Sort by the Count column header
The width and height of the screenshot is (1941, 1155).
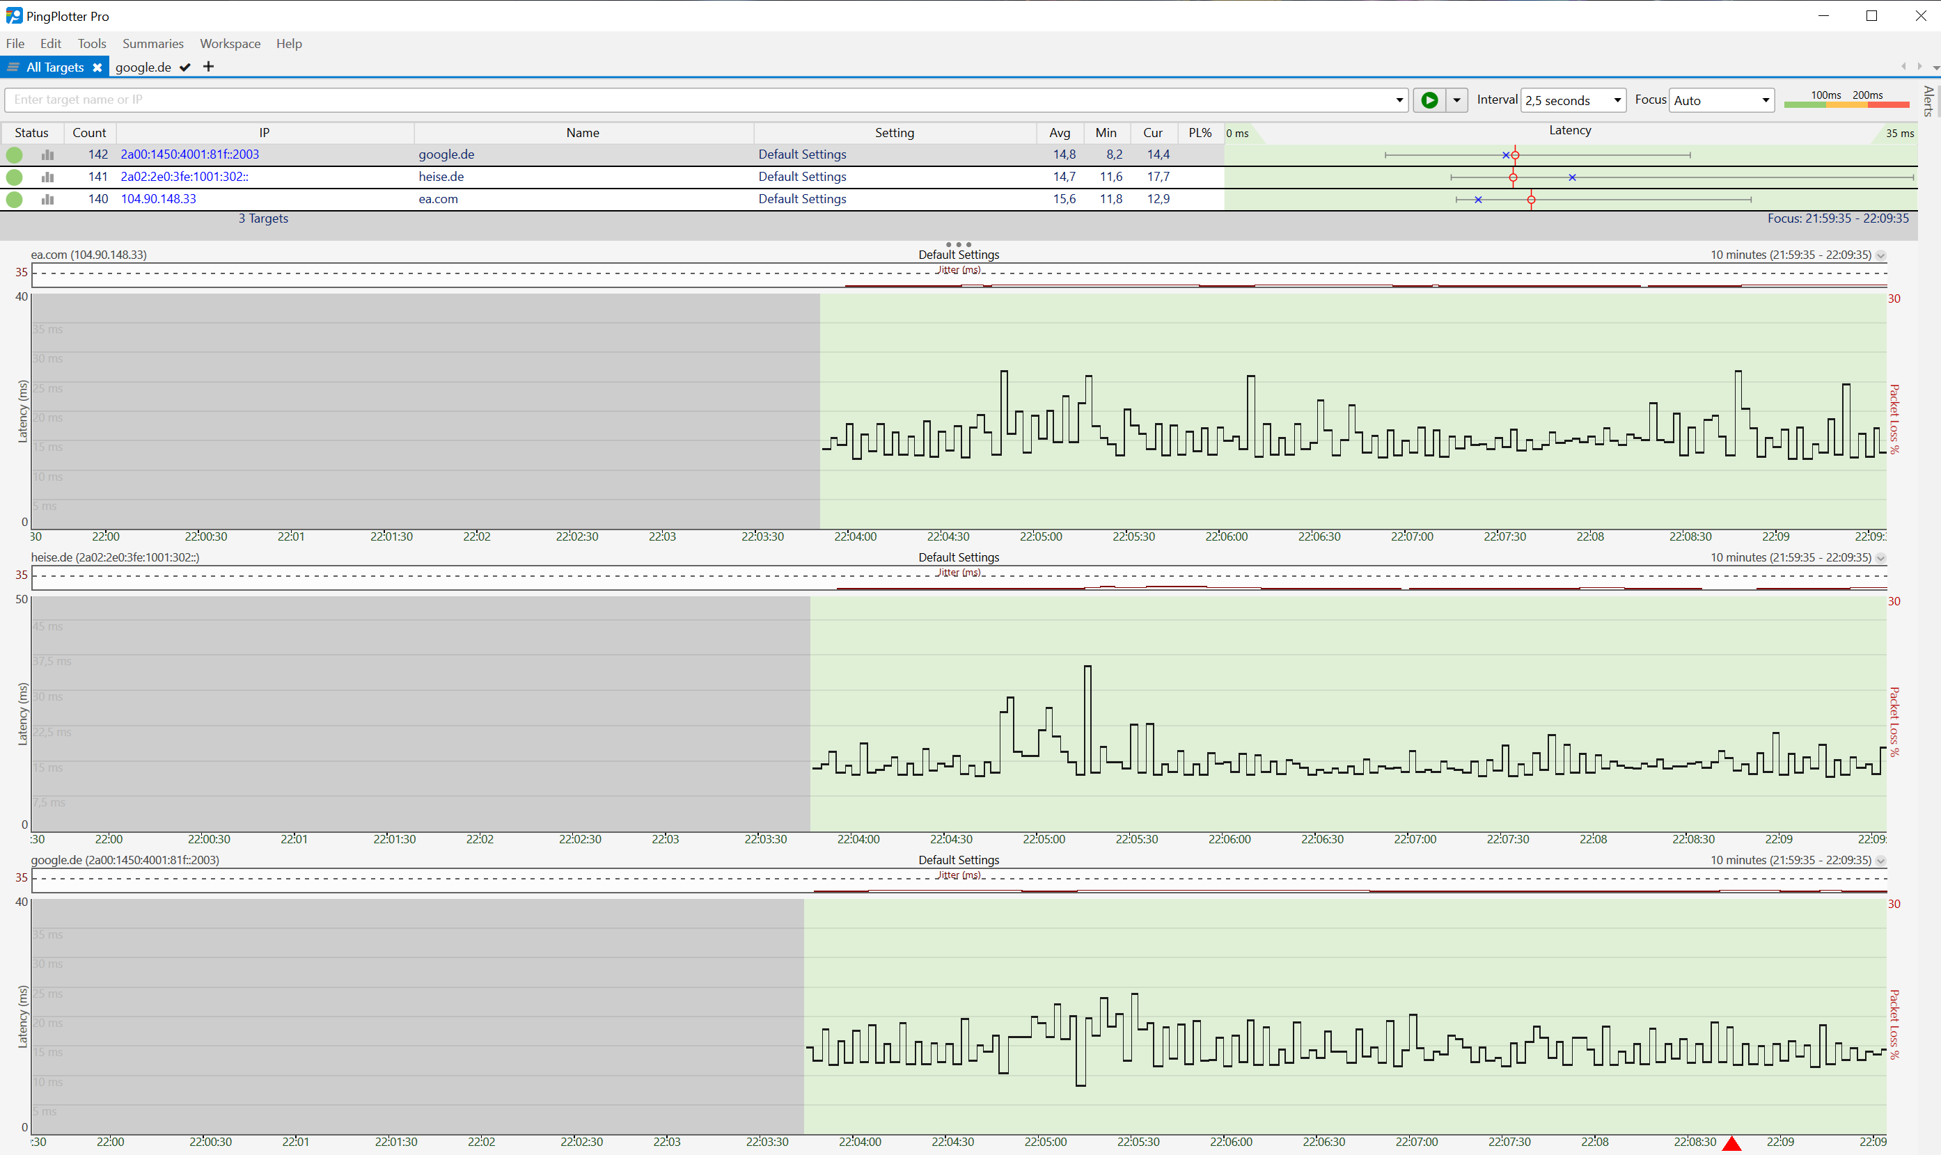[x=90, y=132]
